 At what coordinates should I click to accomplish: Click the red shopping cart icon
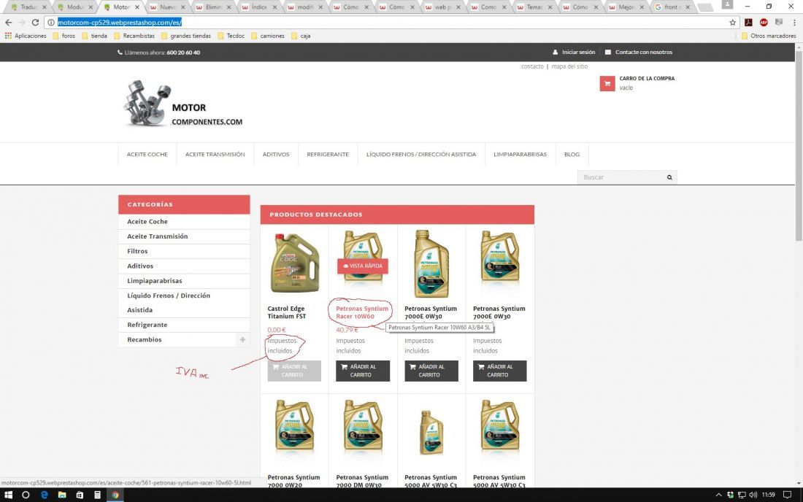607,83
